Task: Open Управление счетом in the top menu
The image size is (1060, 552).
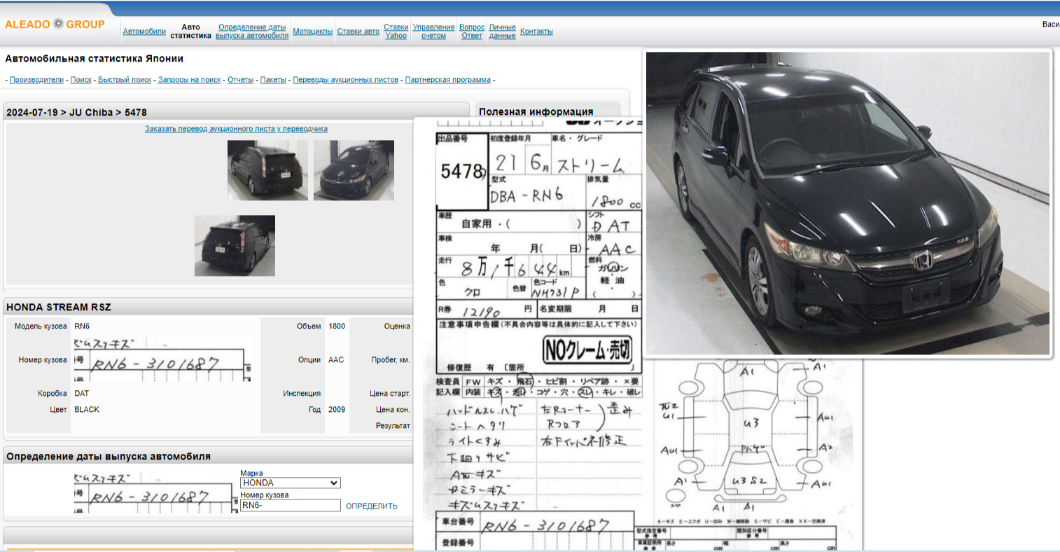Action: click(433, 32)
